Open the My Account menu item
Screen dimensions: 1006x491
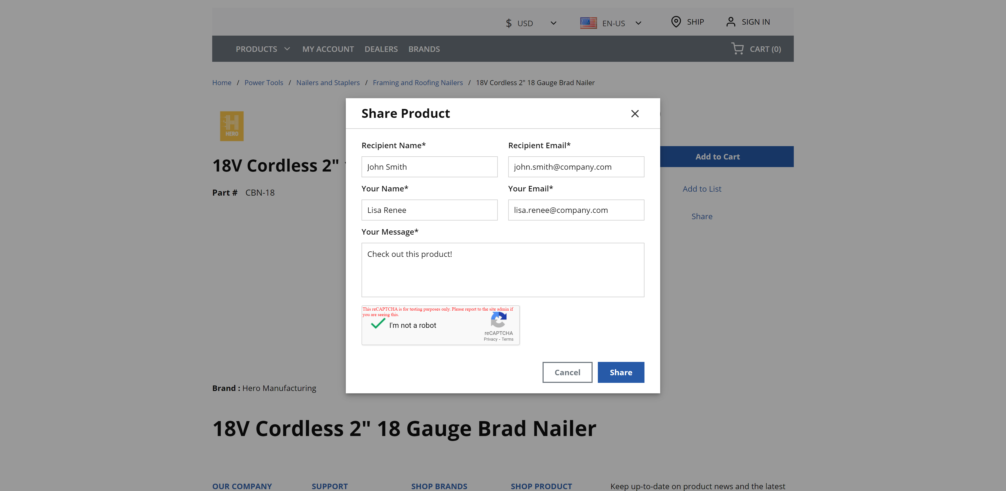pyautogui.click(x=328, y=49)
